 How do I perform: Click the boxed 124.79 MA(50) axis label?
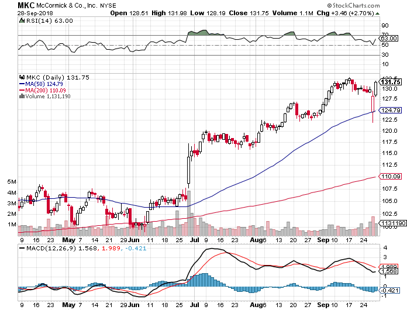391,111
